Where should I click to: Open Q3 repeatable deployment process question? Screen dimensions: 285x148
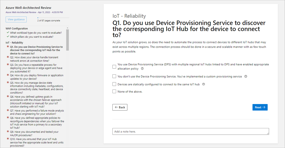[36, 68]
